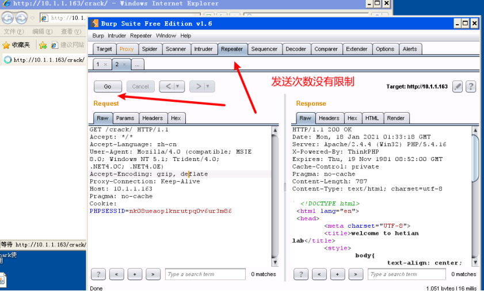Select the IE page tab http://10.1.1.163/crack/
The height and width of the screenshot is (291, 484).
click(x=45, y=60)
